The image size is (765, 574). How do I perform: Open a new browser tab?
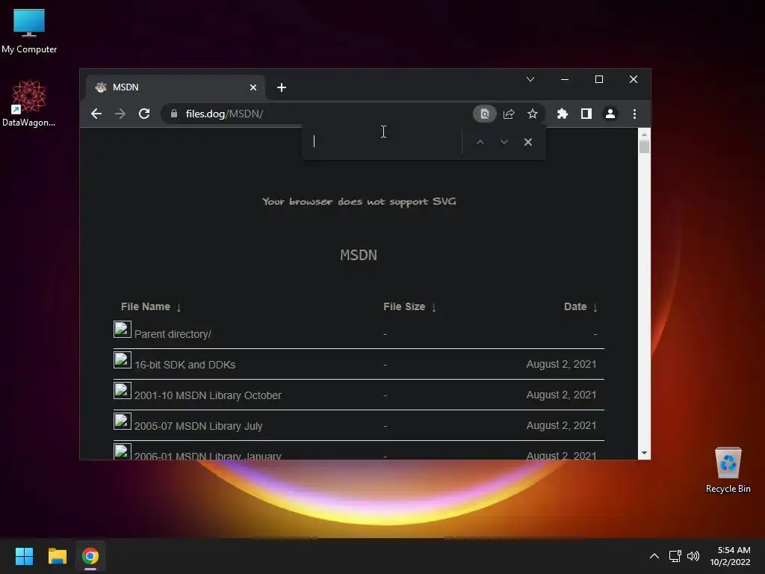[x=282, y=87]
